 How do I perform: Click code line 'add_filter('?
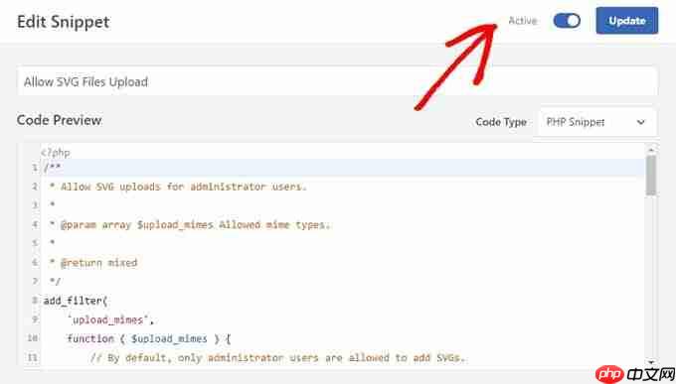(76, 301)
